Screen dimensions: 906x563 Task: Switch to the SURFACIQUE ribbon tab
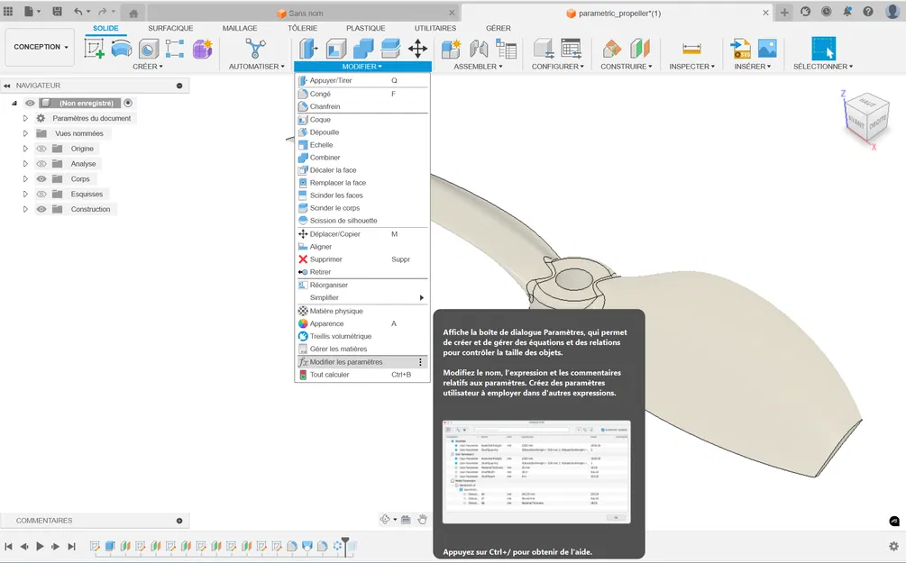pos(170,28)
